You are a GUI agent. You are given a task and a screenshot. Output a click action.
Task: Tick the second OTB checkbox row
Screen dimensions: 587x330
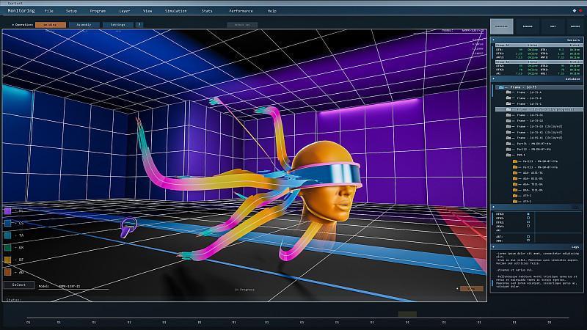tap(528, 218)
